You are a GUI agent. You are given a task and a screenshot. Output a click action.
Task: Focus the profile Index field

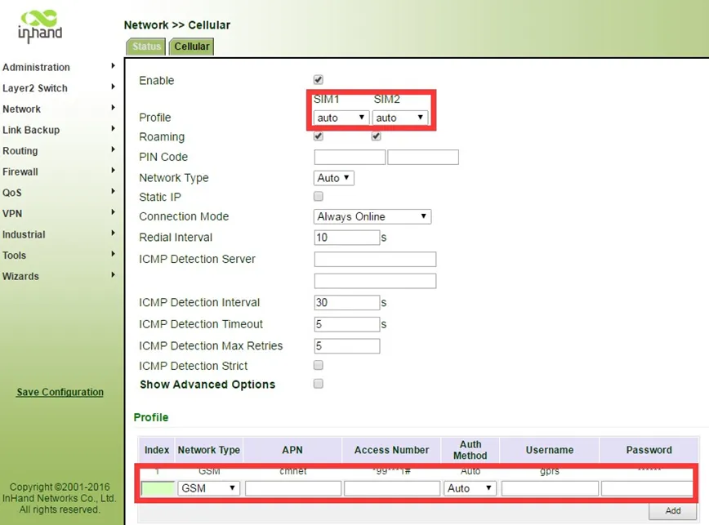pos(158,488)
